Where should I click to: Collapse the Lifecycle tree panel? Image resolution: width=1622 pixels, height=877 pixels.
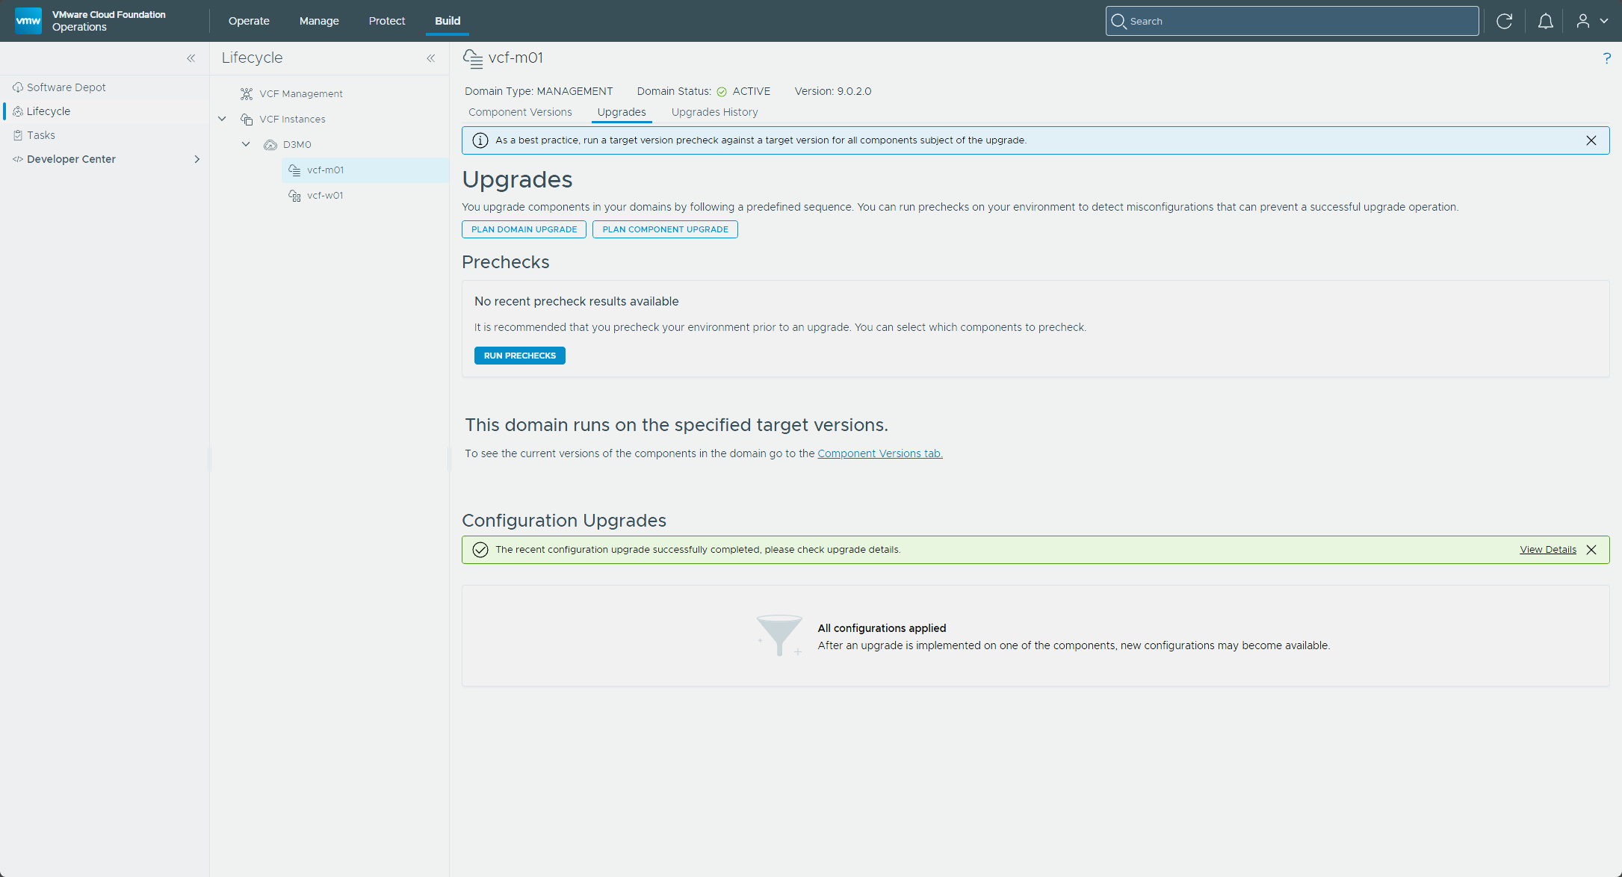click(x=430, y=58)
